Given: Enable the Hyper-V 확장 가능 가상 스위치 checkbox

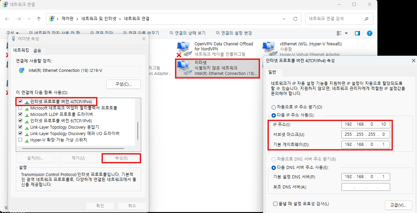Looking at the screenshot, I should click(x=20, y=140).
